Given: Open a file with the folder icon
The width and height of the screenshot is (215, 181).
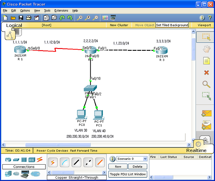Looking at the screenshot, I should (13, 18).
